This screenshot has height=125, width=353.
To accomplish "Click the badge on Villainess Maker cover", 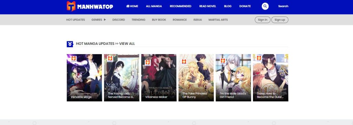I will point(148,62).
